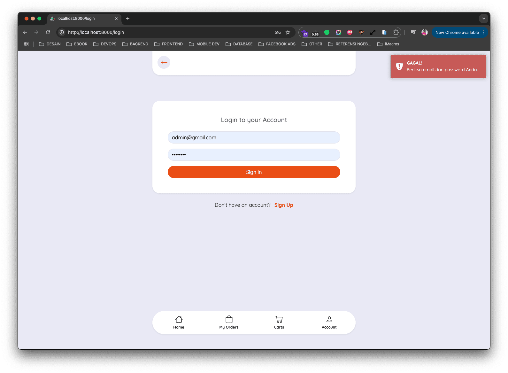Dismiss the GAGAL! error notification
Viewport: 508px width, 373px height.
pyautogui.click(x=438, y=66)
